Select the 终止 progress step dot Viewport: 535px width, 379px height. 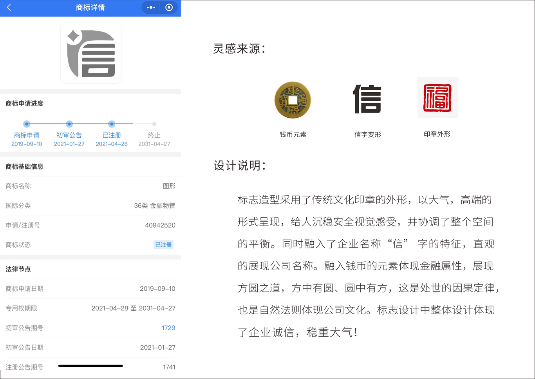154,124
